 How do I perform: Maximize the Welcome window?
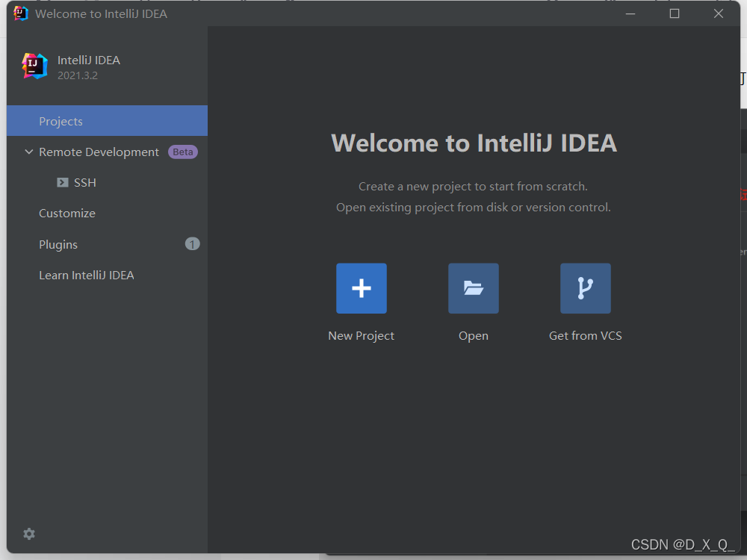[x=674, y=13]
